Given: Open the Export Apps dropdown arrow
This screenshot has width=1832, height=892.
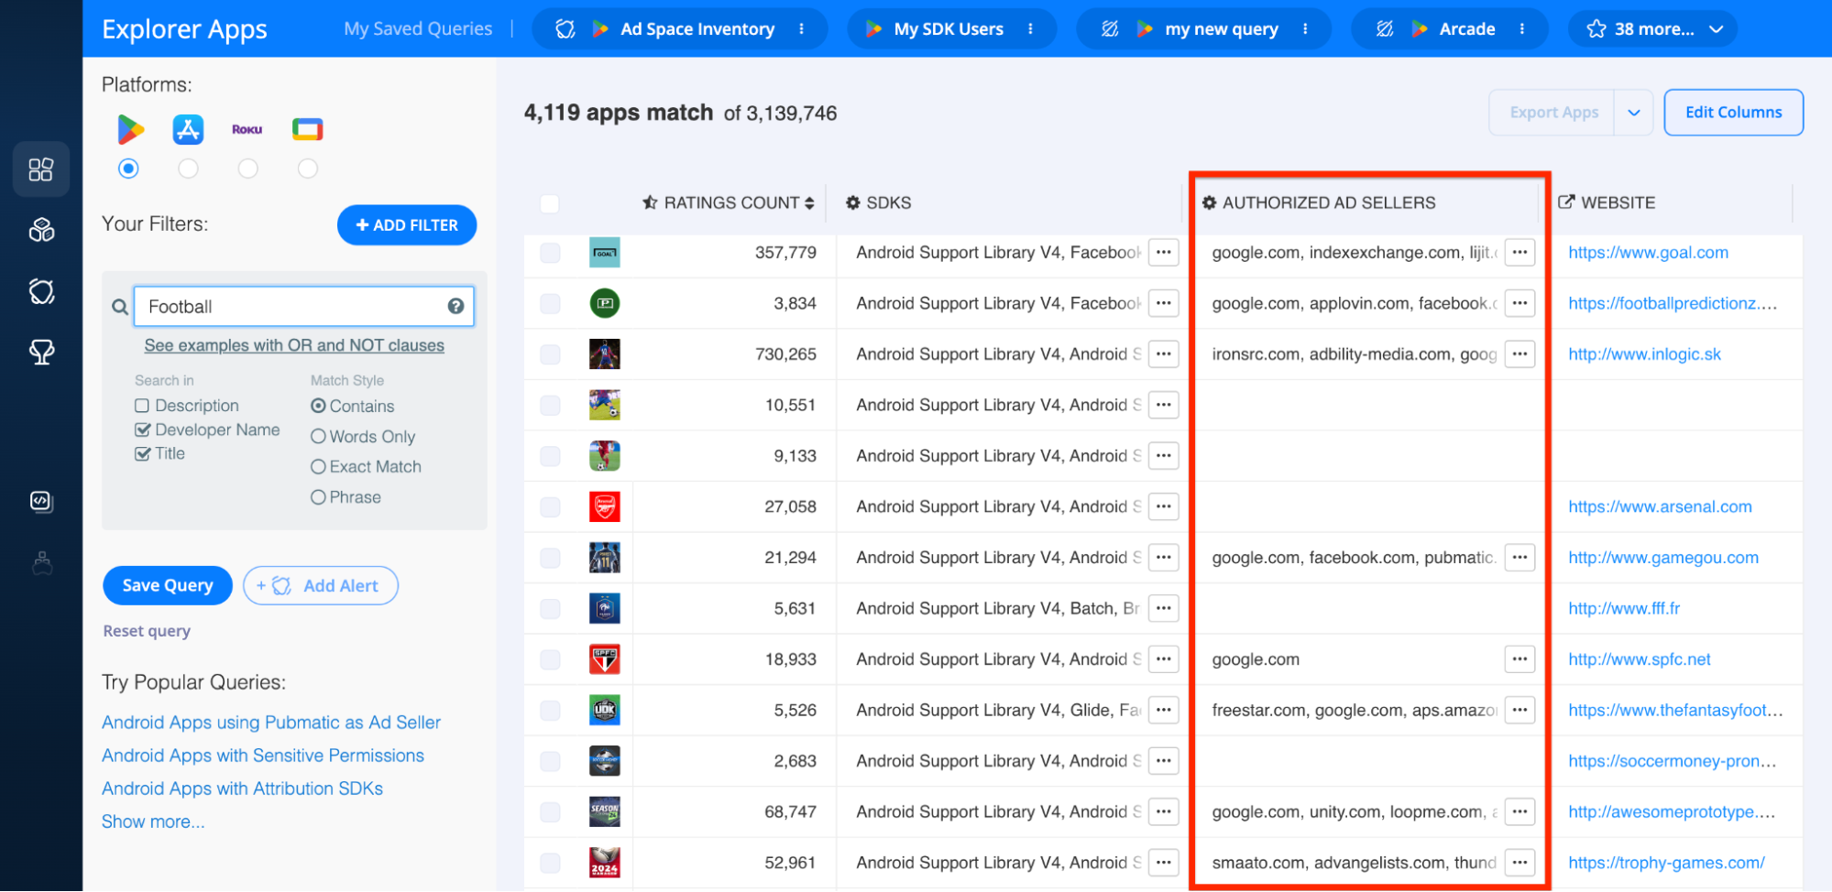Looking at the screenshot, I should click(1634, 113).
